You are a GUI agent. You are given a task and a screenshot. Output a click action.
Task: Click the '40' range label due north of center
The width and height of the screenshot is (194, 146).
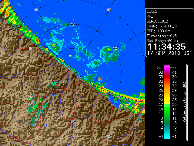pos(73,24)
